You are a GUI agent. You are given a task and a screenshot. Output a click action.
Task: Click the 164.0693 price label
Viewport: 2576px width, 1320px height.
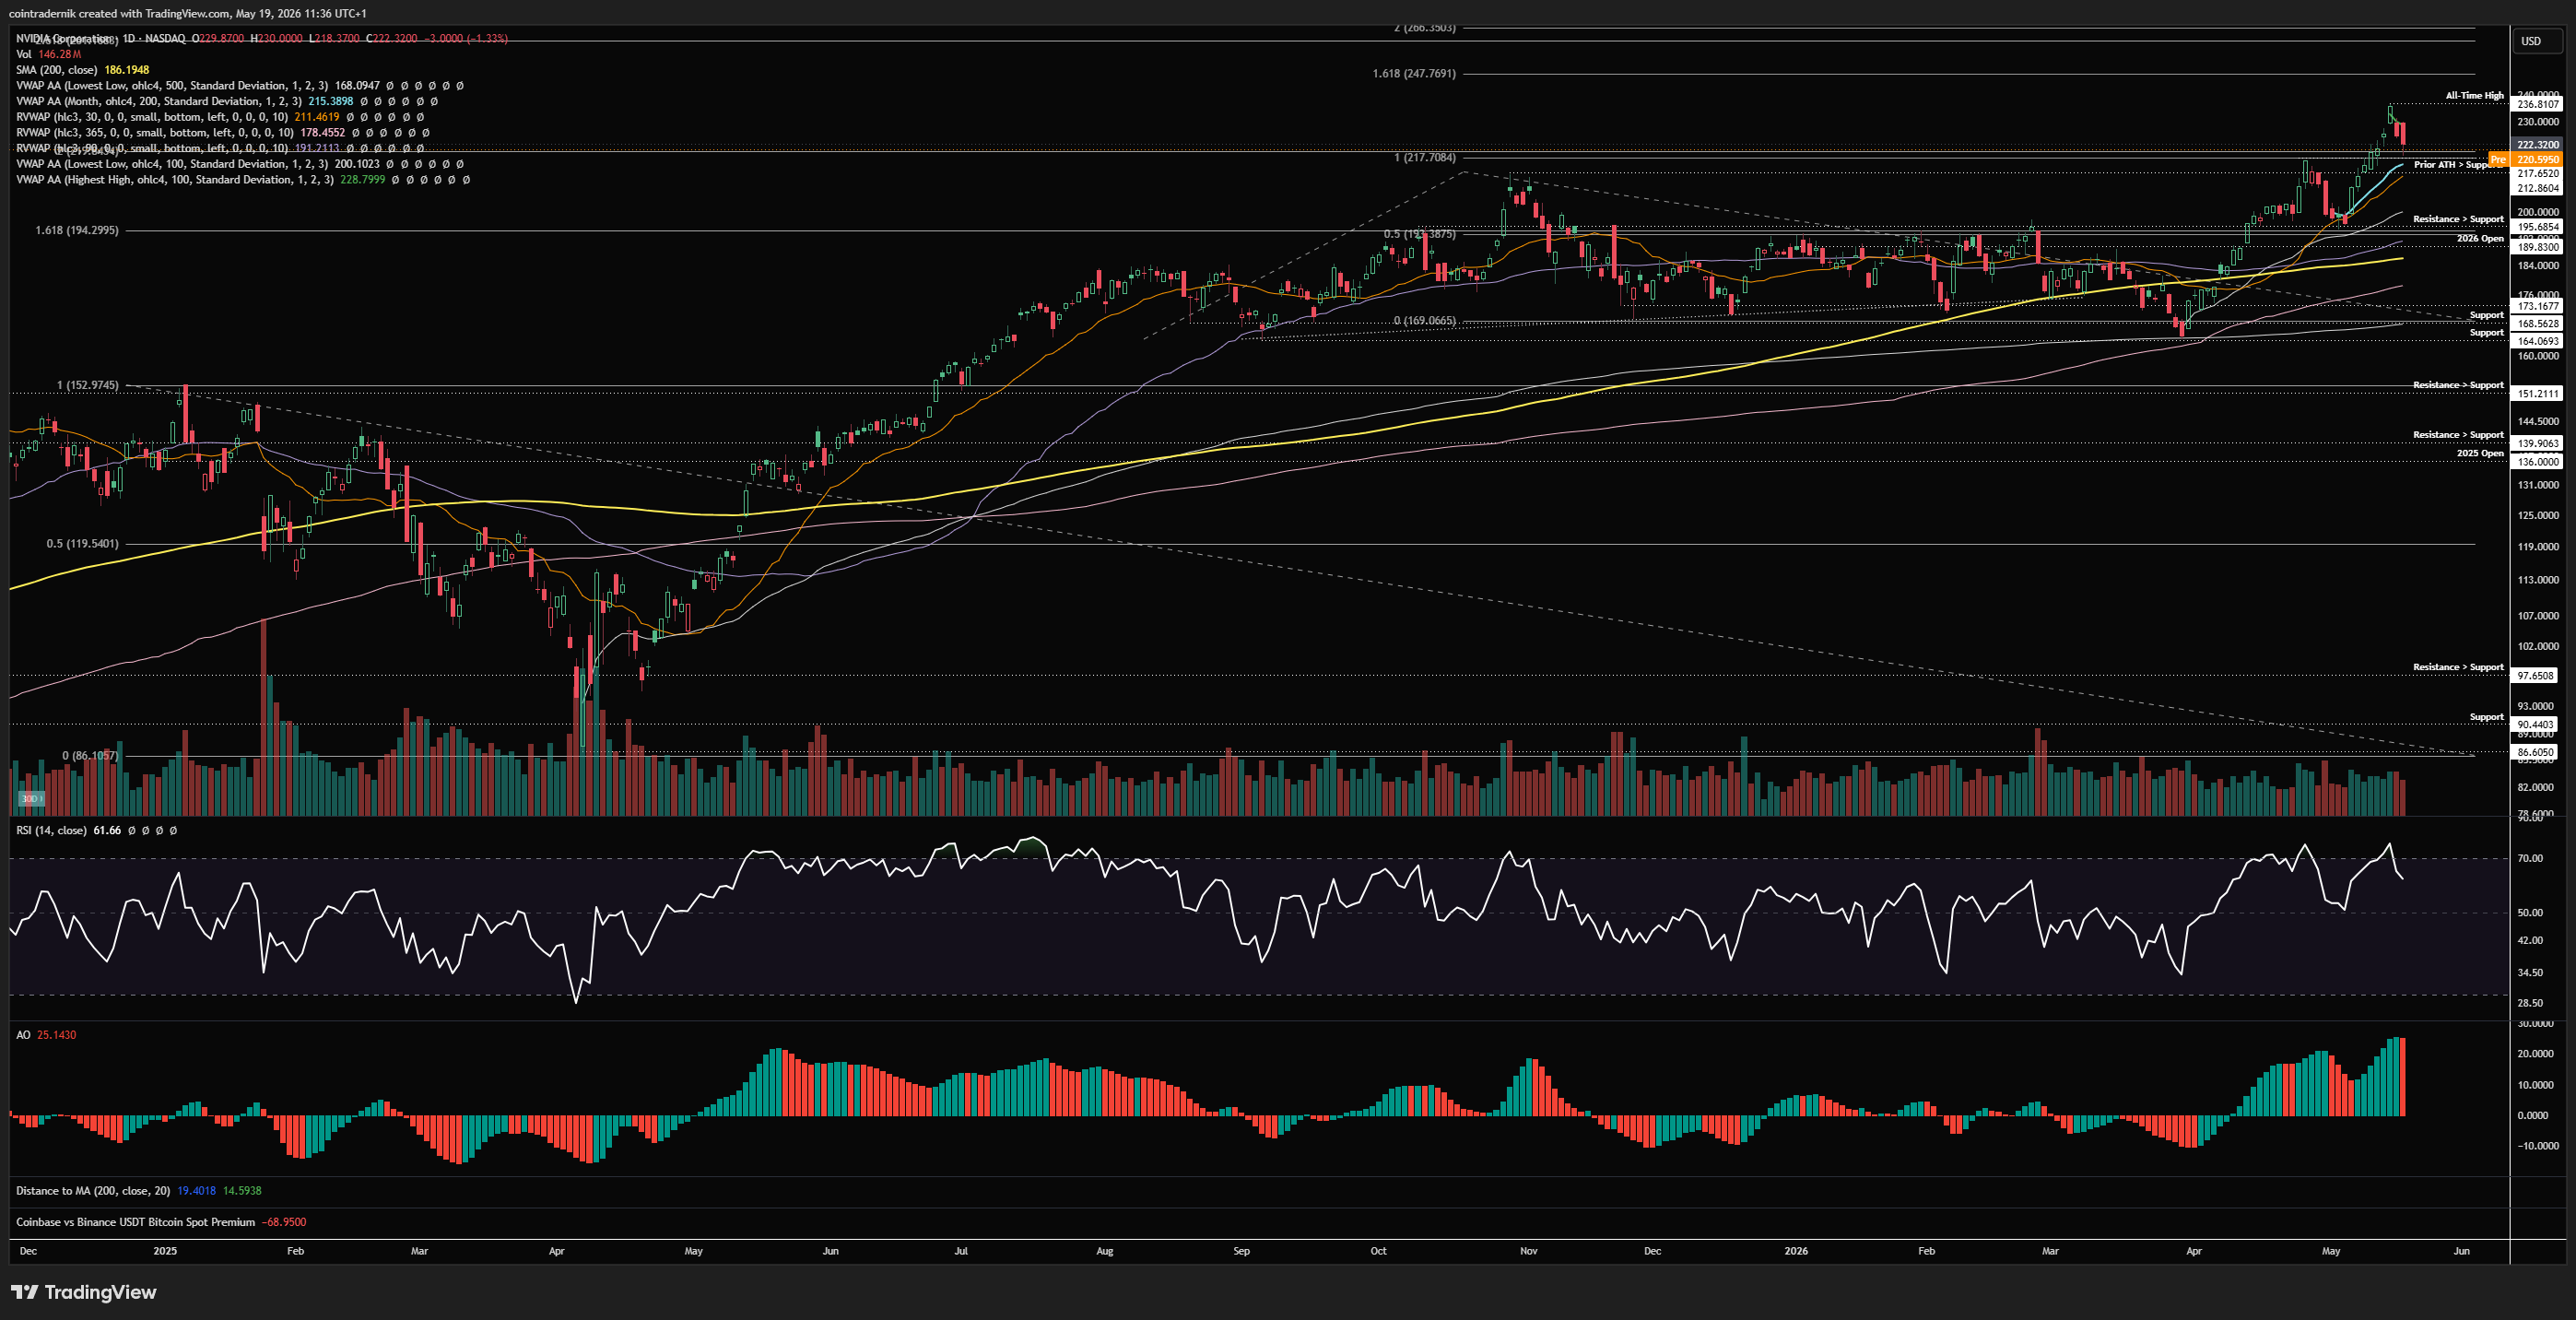coord(2538,341)
